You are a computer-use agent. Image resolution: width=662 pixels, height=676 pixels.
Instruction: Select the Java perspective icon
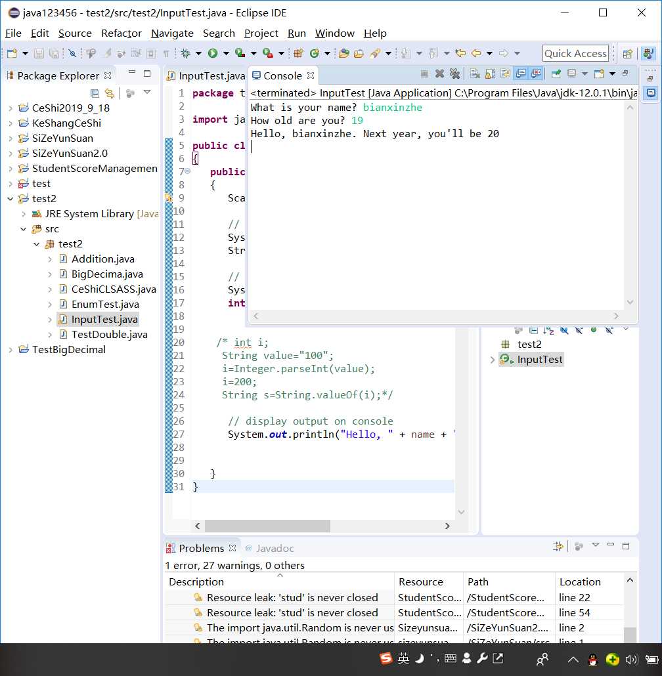pos(648,54)
